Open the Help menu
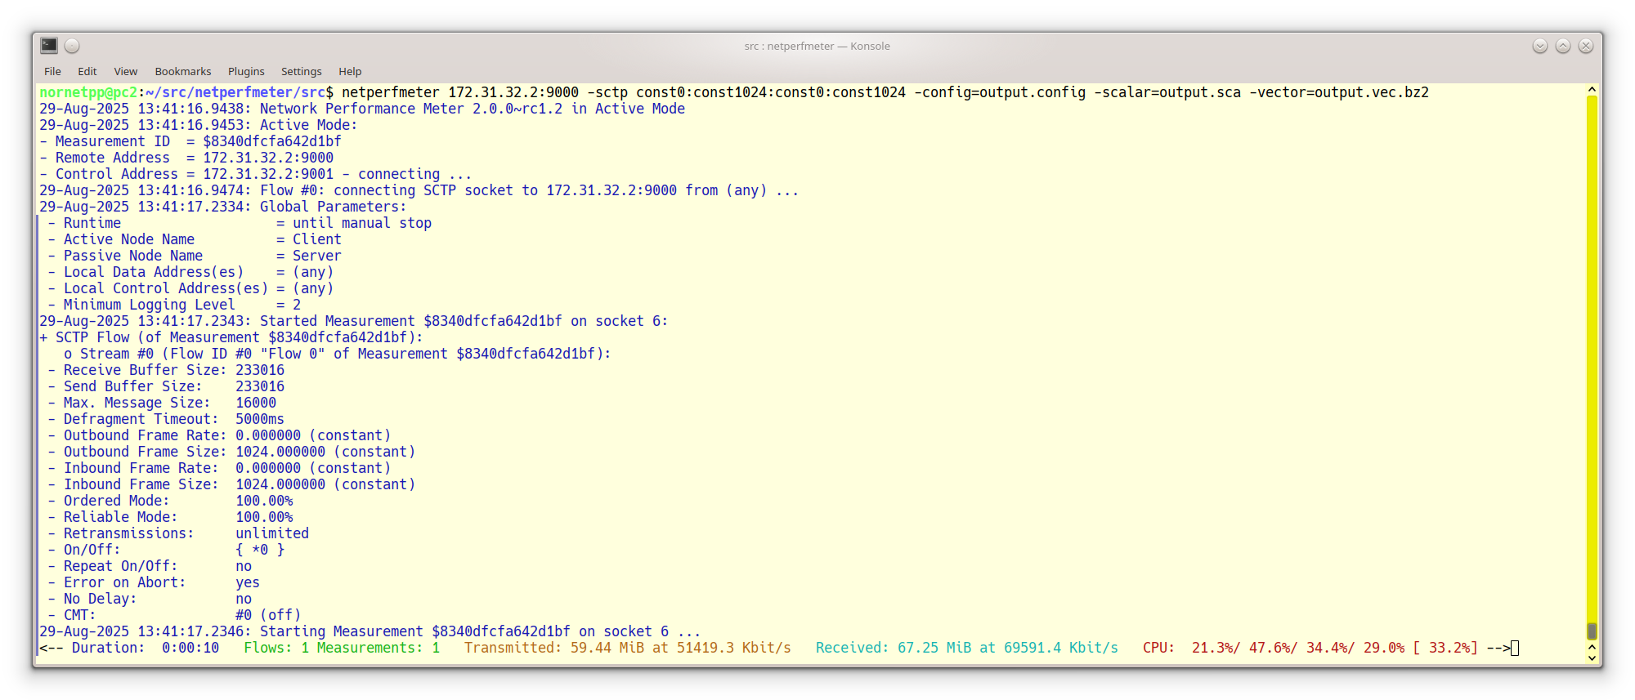Screen dimensions: 1635x700 click(350, 71)
